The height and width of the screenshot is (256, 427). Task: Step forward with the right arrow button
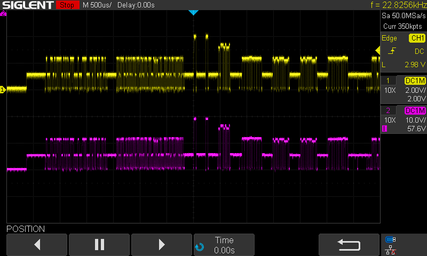point(162,245)
